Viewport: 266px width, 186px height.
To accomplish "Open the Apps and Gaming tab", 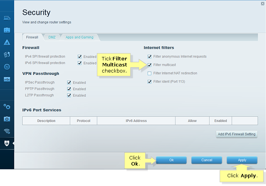I will point(79,37).
